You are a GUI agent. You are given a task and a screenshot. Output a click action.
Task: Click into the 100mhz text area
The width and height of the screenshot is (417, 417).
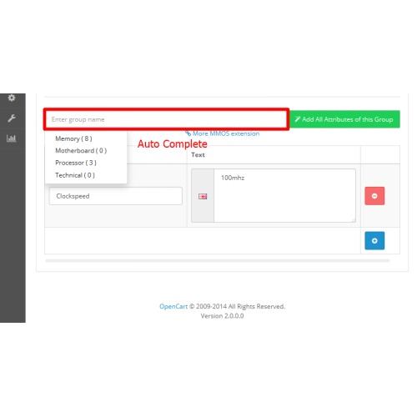click(x=284, y=195)
